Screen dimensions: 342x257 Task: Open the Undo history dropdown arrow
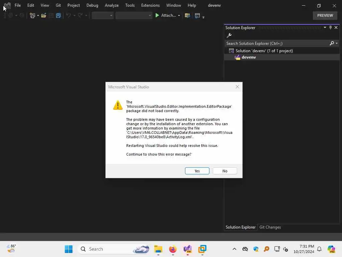click(x=74, y=15)
